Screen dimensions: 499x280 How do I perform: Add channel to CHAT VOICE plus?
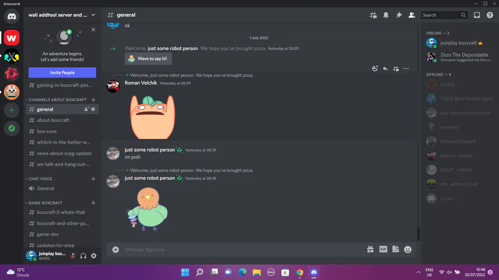[93, 179]
